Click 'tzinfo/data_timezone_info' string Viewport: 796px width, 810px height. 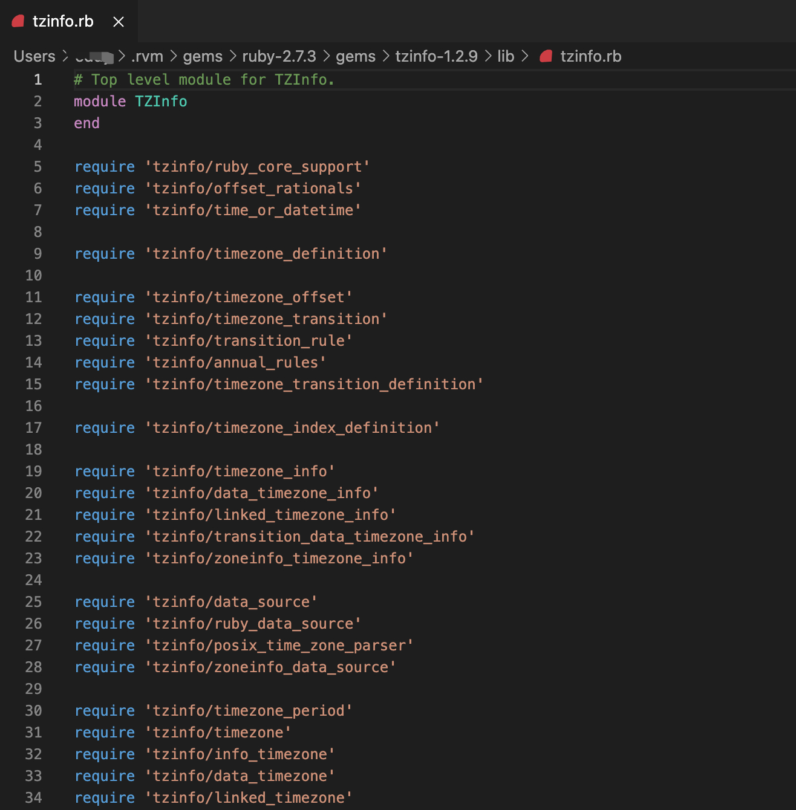pyautogui.click(x=261, y=493)
